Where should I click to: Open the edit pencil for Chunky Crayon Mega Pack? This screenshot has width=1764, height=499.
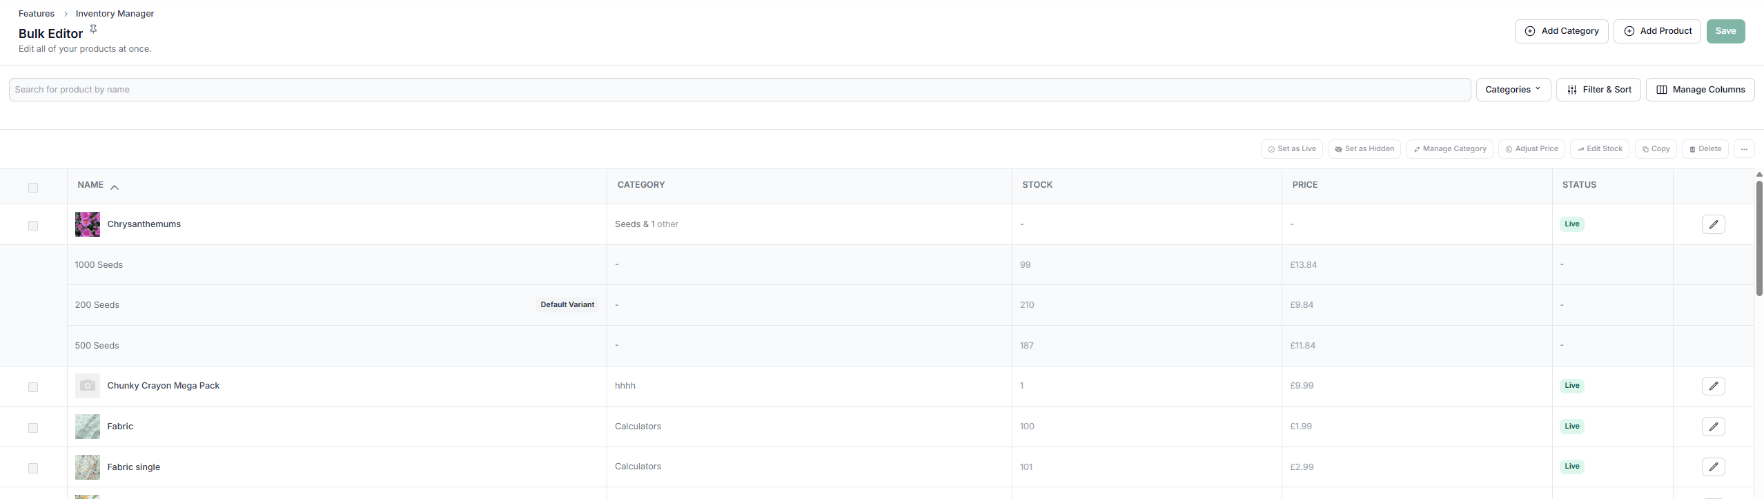pyautogui.click(x=1713, y=386)
